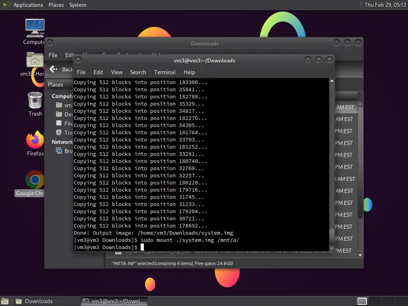Switch to vm3@vm3 terminal in taskbar
The height and width of the screenshot is (306, 408).
pyautogui.click(x=114, y=301)
